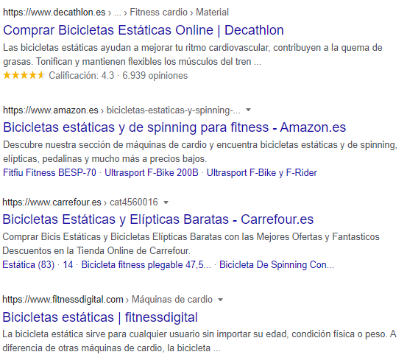Open the '14' Carrefour sitelink
This screenshot has width=407, height=363.
[68, 265]
